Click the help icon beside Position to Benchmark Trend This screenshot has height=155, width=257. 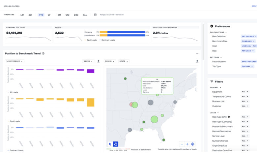(x=43, y=53)
